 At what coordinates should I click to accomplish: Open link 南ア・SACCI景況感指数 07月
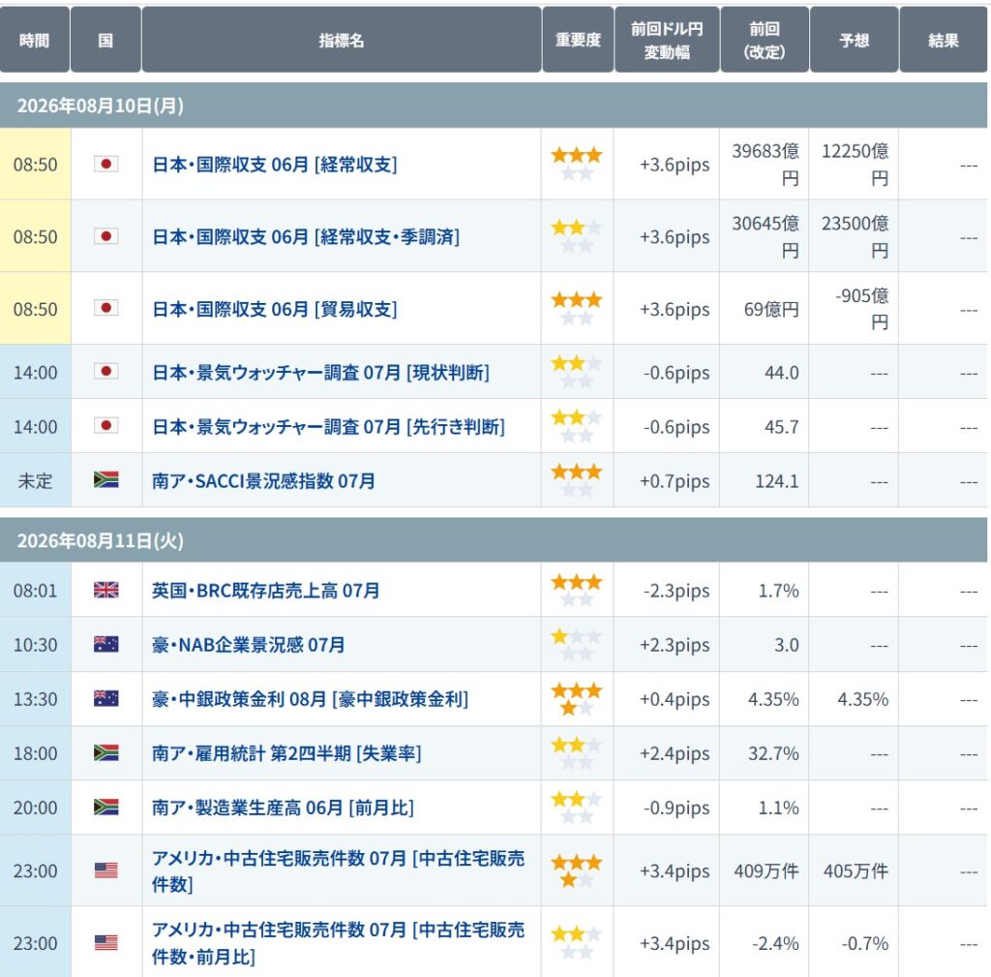click(x=263, y=481)
